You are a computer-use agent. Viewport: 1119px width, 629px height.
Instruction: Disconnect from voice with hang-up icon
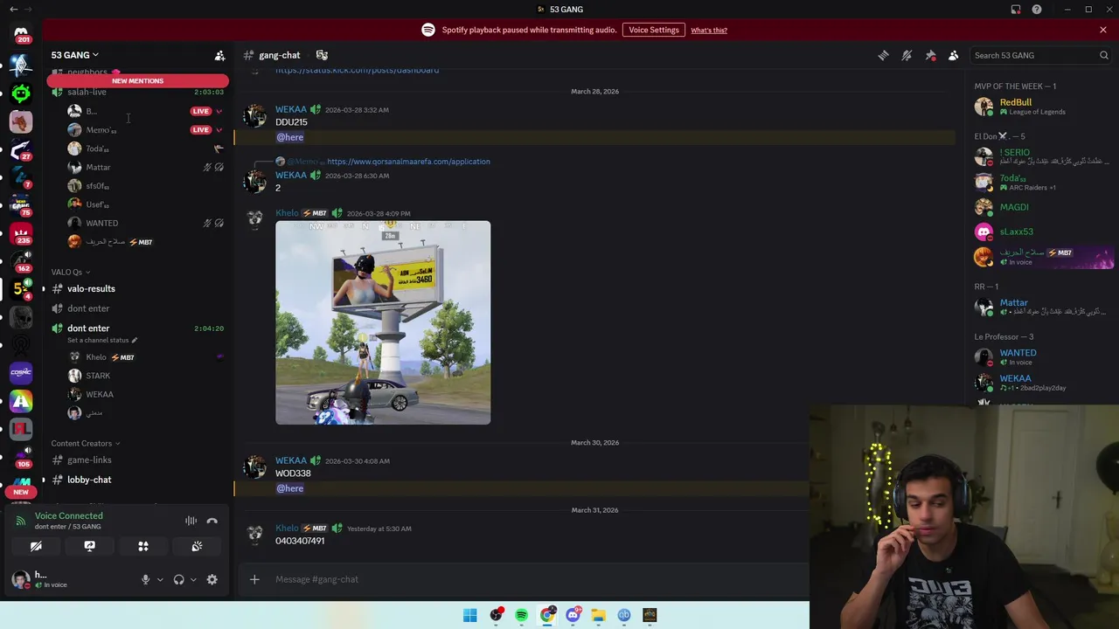tap(212, 521)
